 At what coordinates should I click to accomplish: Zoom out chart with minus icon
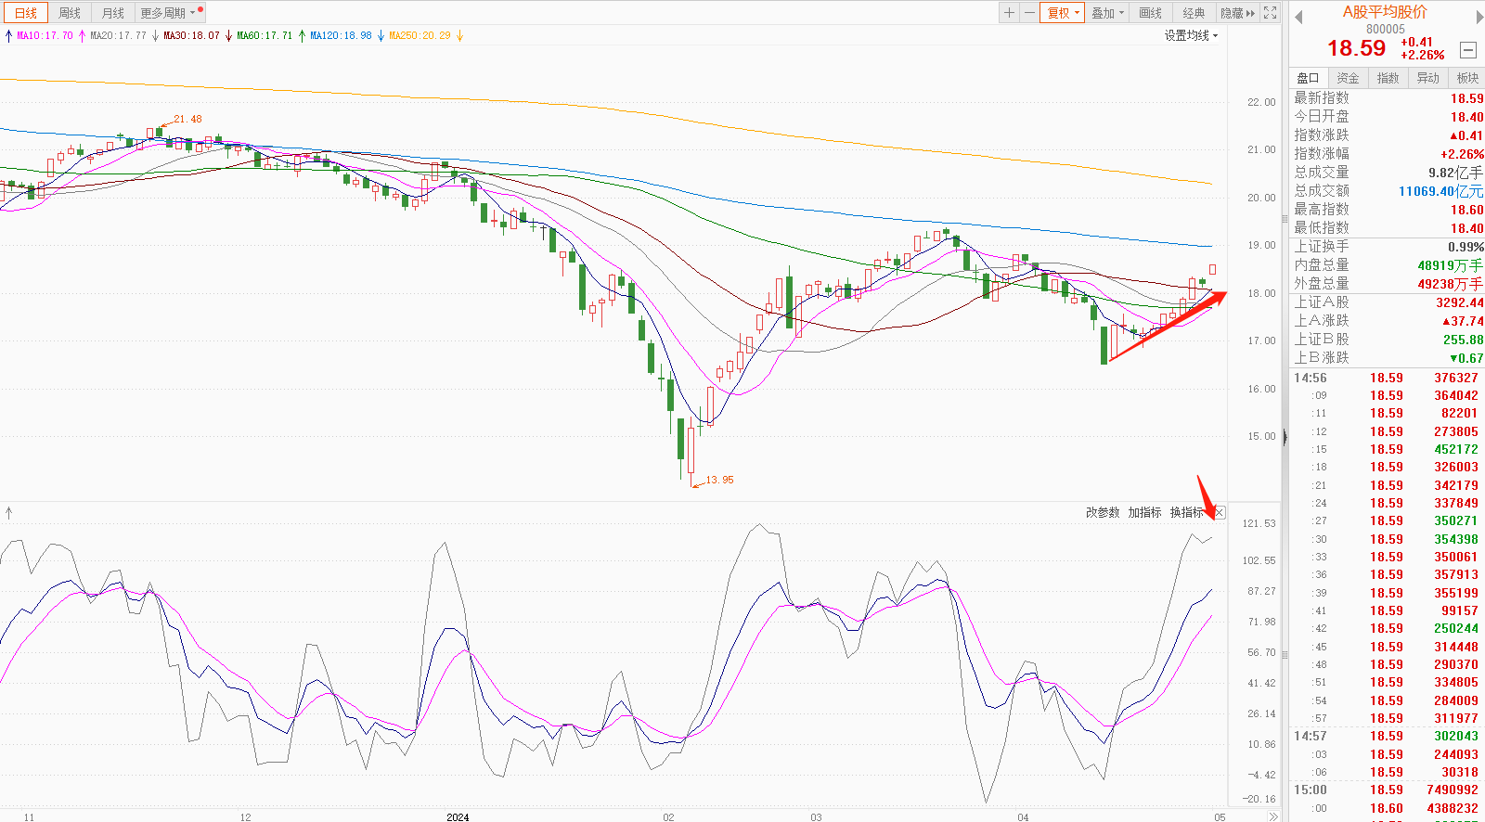tap(1029, 13)
